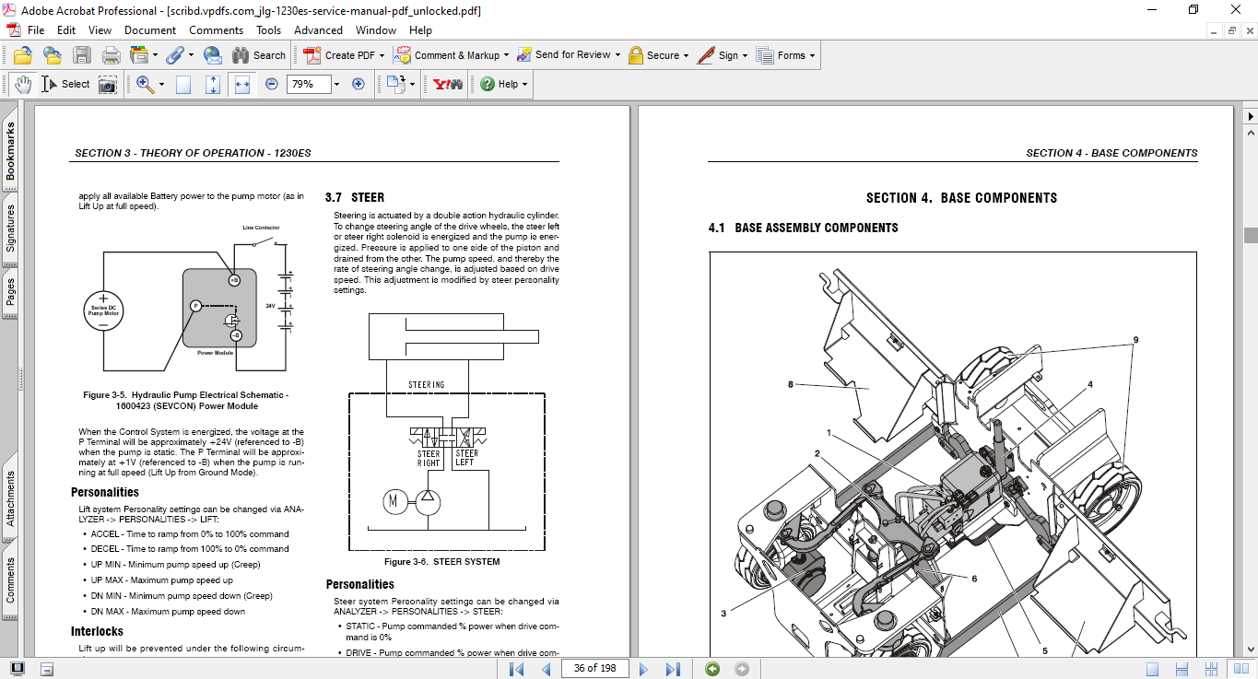Click the Search button
The height and width of the screenshot is (679, 1258).
coord(259,55)
